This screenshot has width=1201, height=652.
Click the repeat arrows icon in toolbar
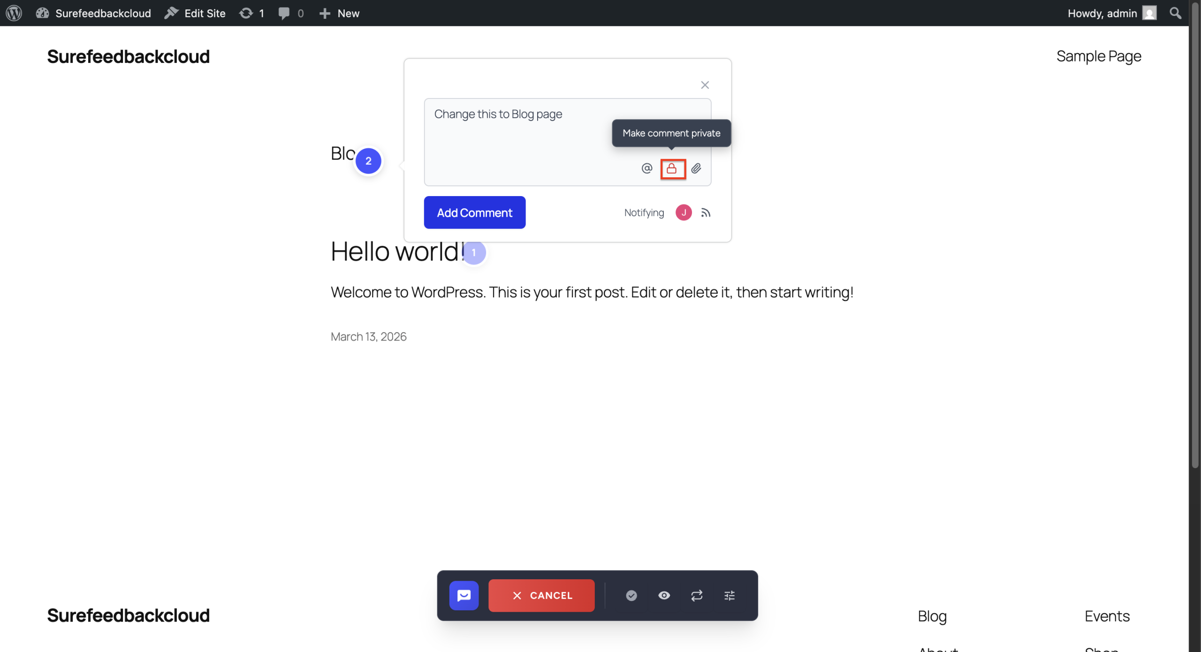697,595
